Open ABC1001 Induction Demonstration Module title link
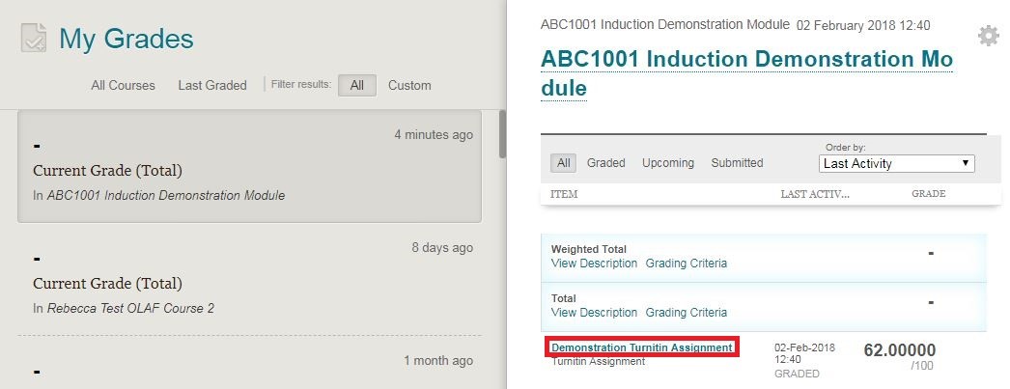 point(746,72)
